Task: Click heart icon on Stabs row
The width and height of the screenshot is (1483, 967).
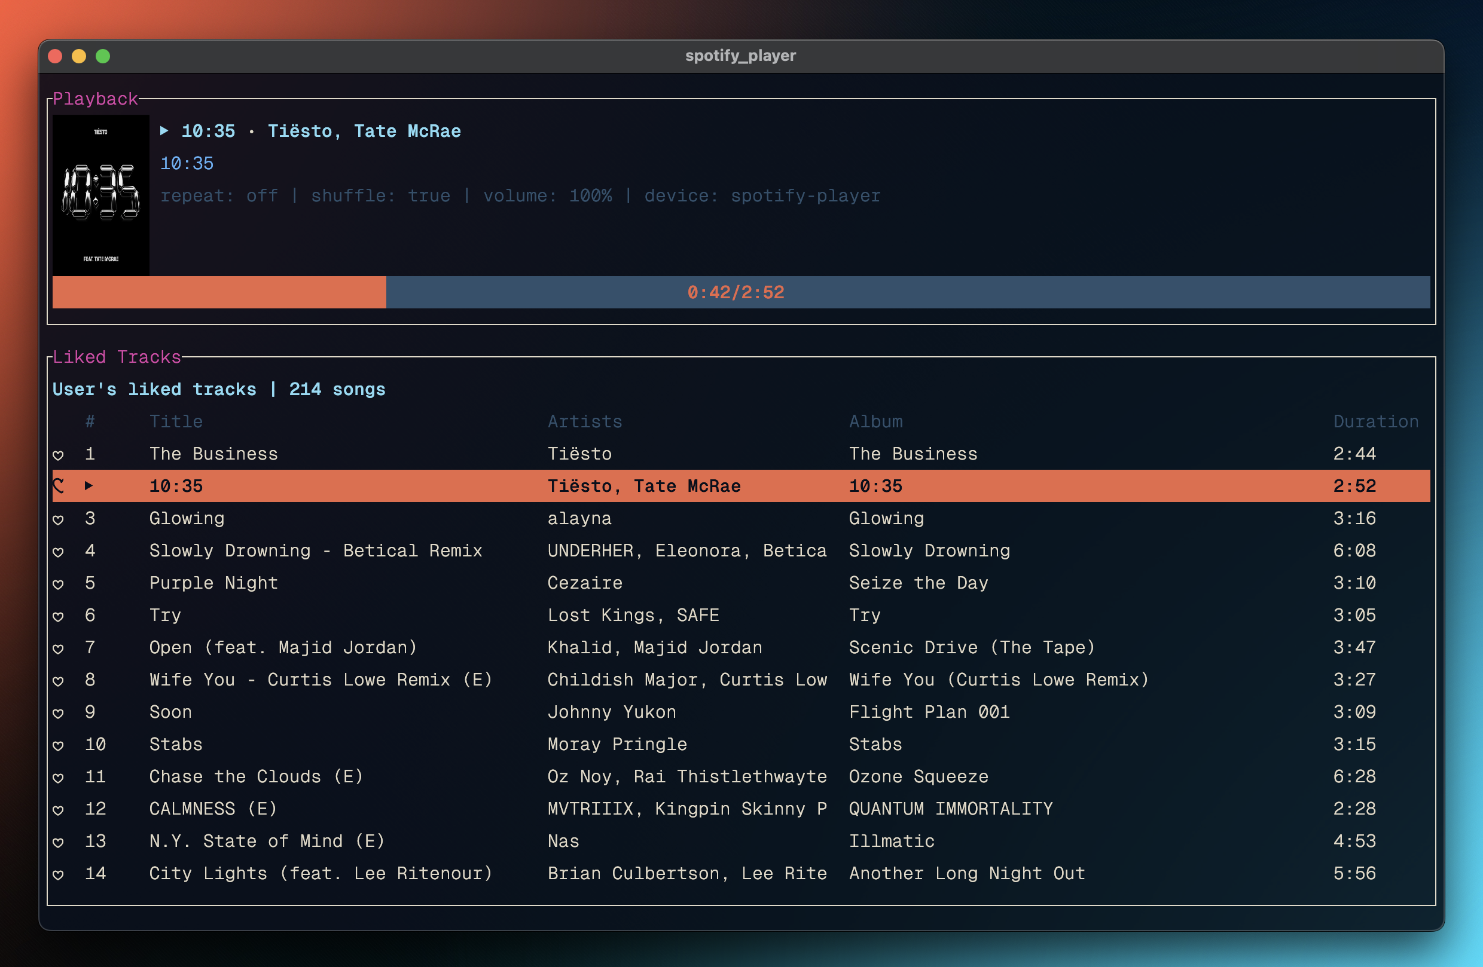Action: [58, 746]
